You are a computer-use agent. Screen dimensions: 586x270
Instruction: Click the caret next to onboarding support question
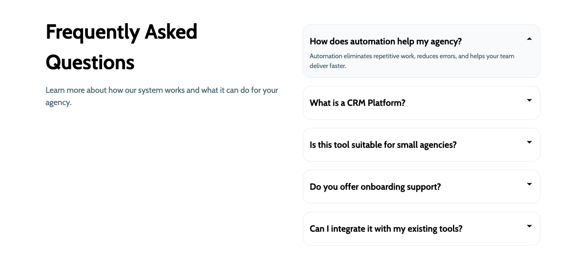click(529, 184)
